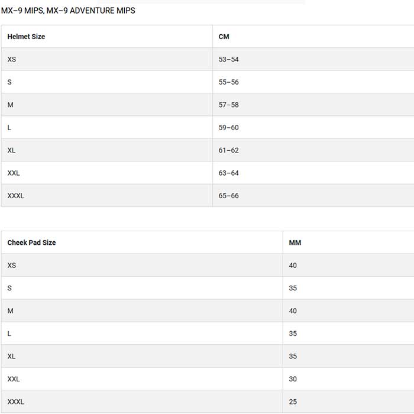Screen dimensions: 414x414
Task: Click the 65–66 cell for XXXL helmet
Action: [x=228, y=196]
